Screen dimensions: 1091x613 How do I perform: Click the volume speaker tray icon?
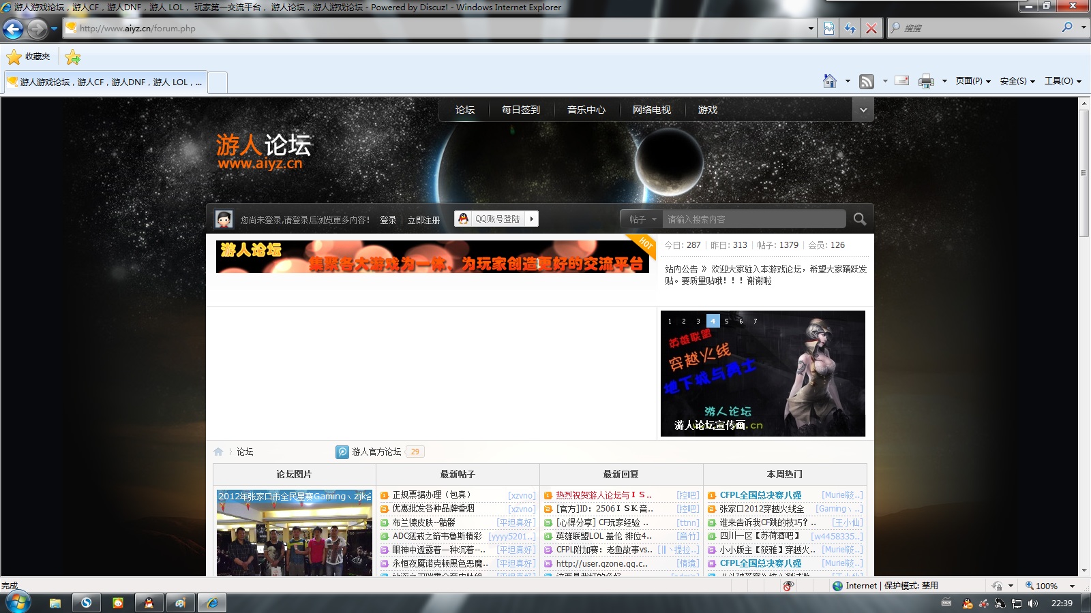(x=1033, y=603)
